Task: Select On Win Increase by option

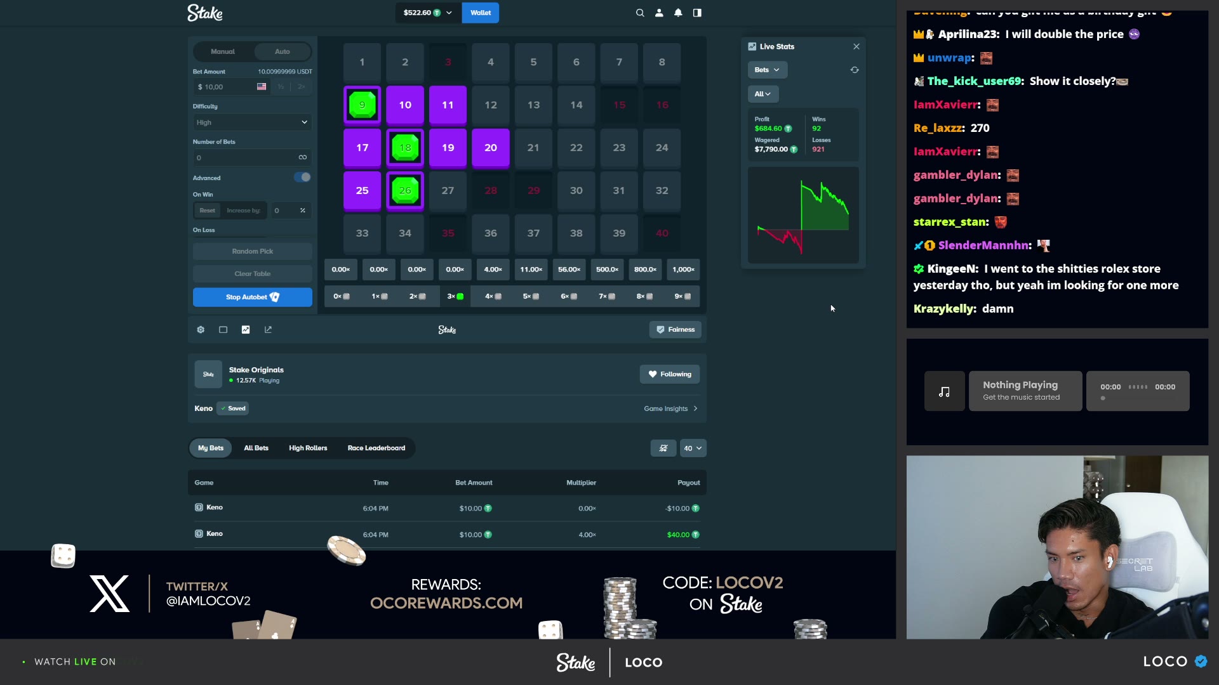Action: [244, 211]
